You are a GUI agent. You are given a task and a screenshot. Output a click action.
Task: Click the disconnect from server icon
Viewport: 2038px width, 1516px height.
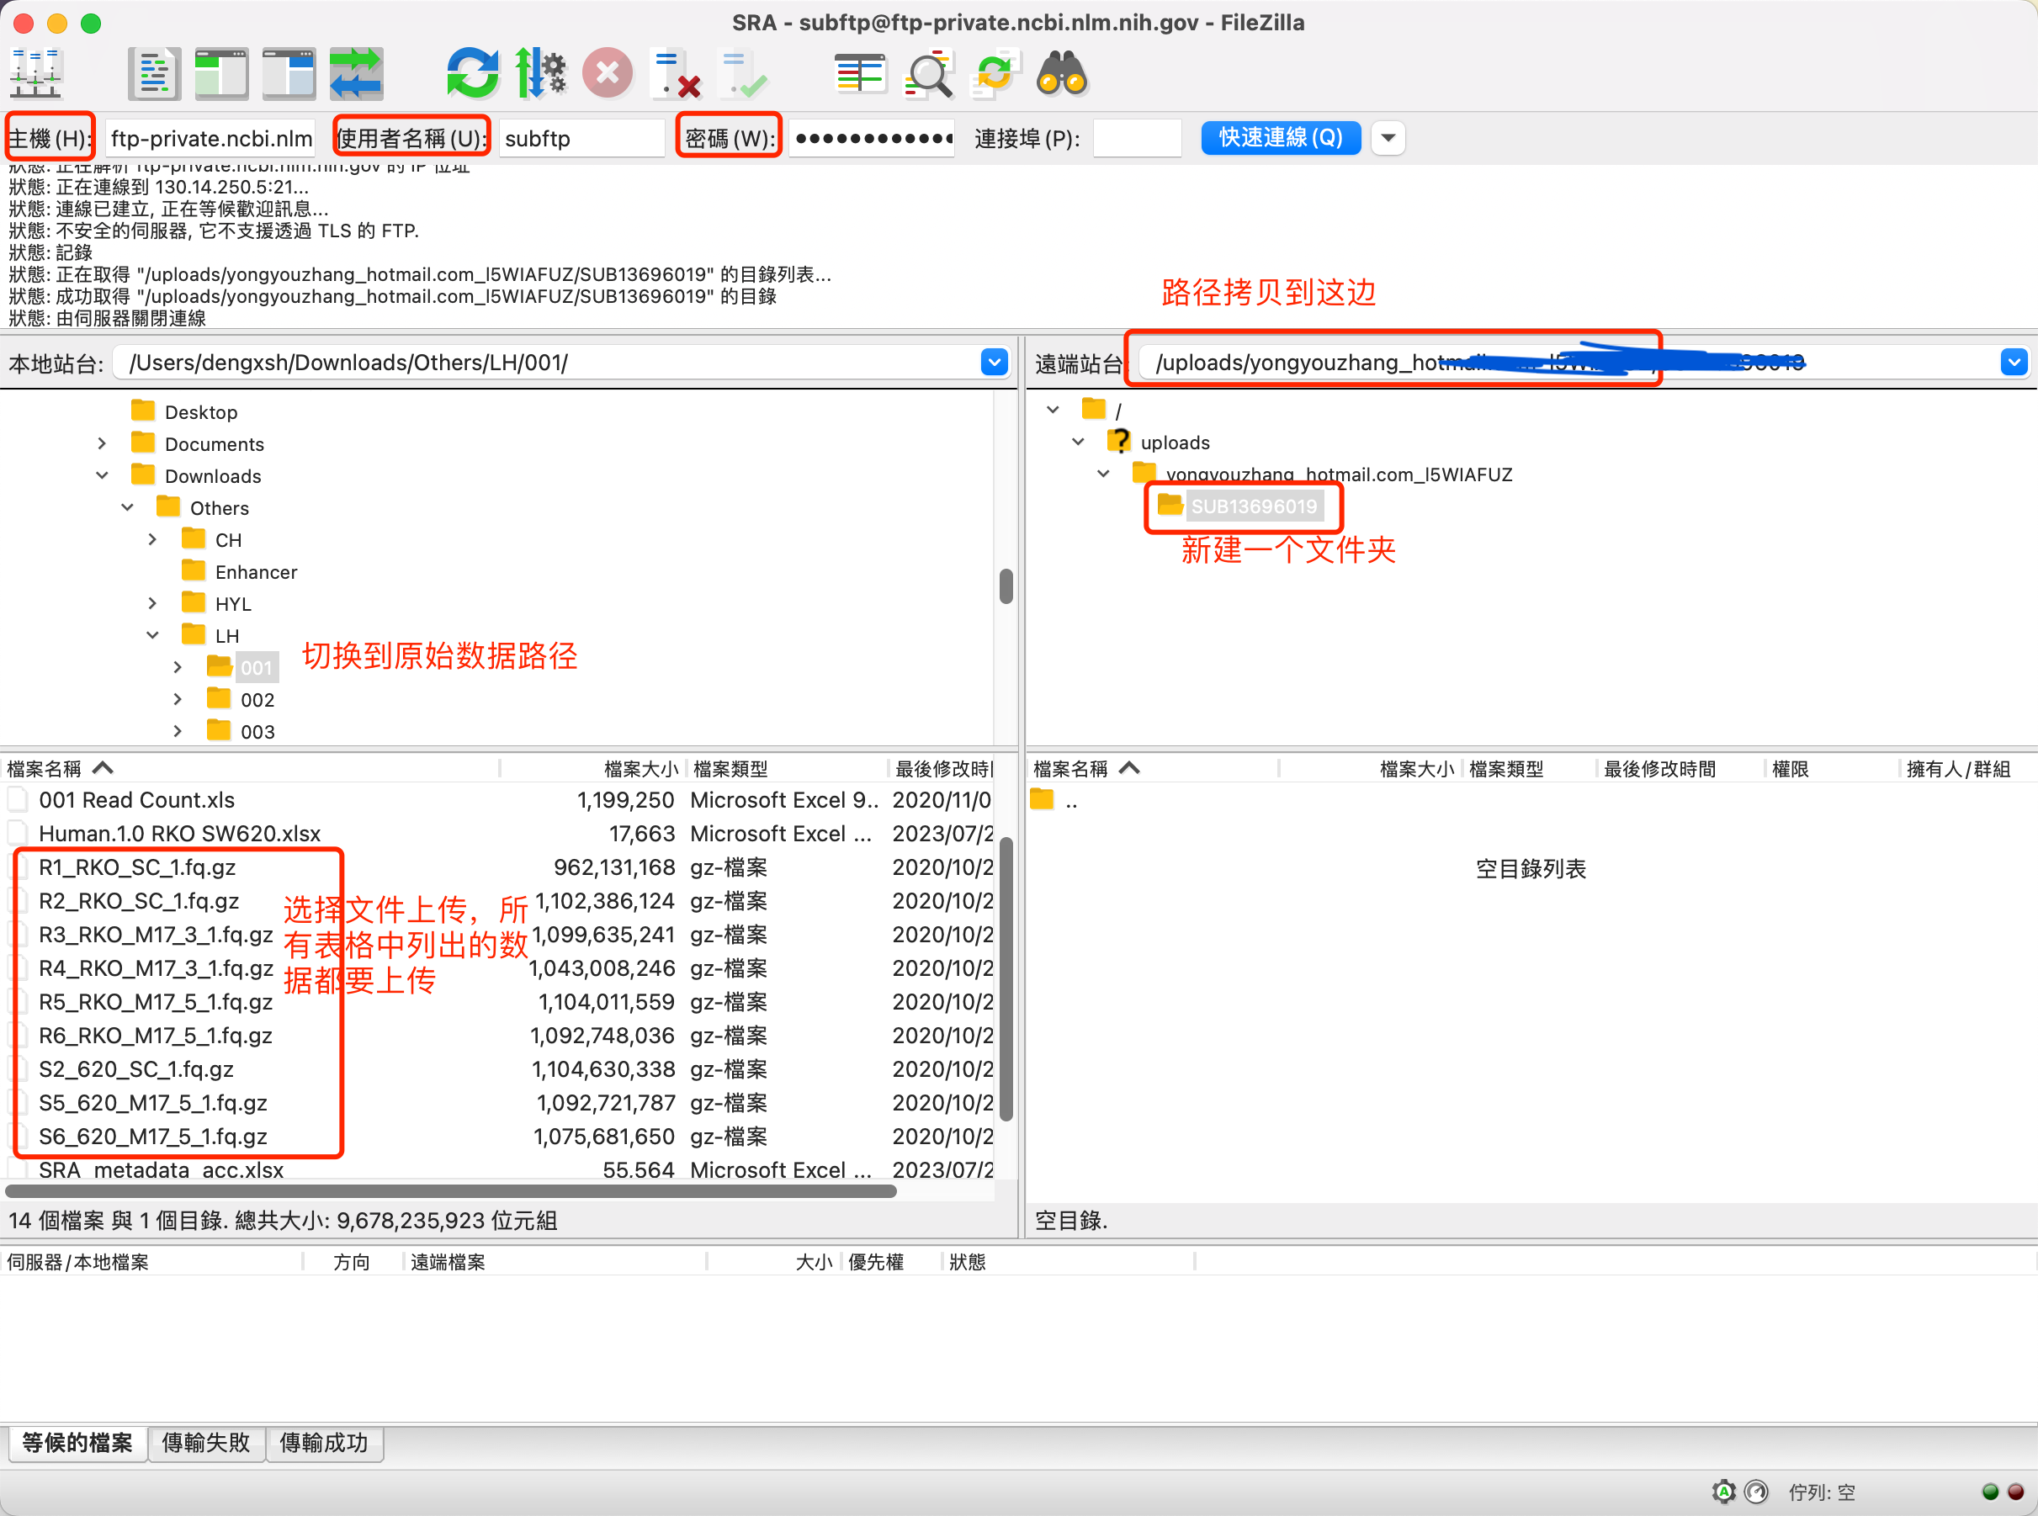[676, 72]
